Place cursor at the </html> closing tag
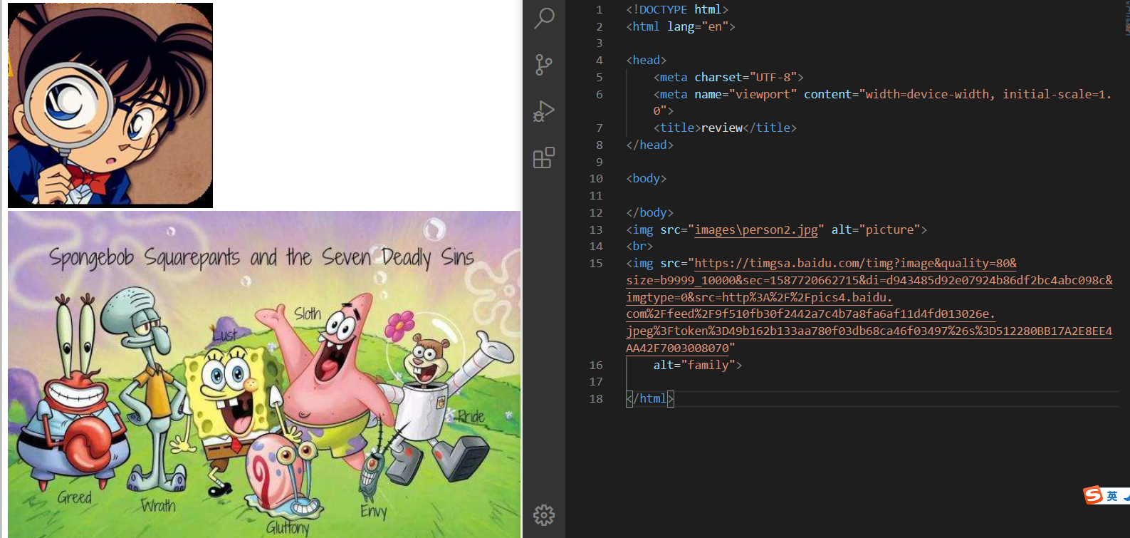 point(650,398)
